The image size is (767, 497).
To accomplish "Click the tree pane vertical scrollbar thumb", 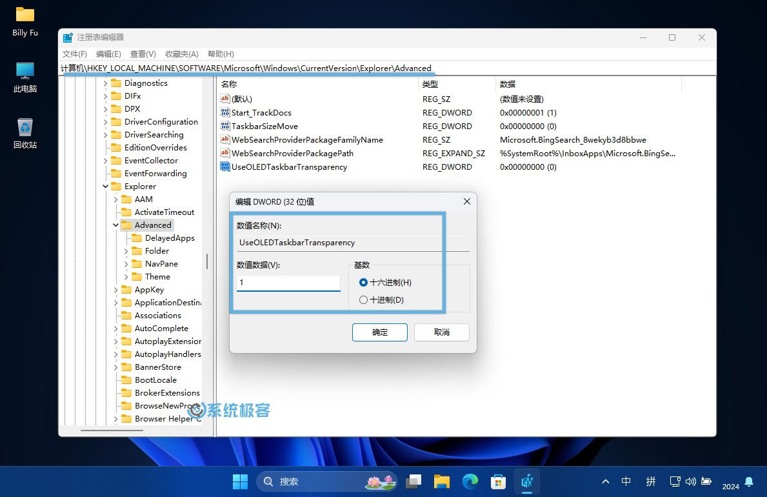I will pyautogui.click(x=207, y=261).
